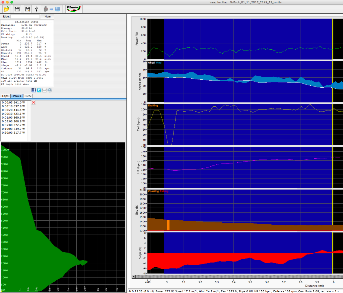Open a ride file with folder icon
Image resolution: width=343 pixels, height=293 pixels.
(x=6, y=9)
